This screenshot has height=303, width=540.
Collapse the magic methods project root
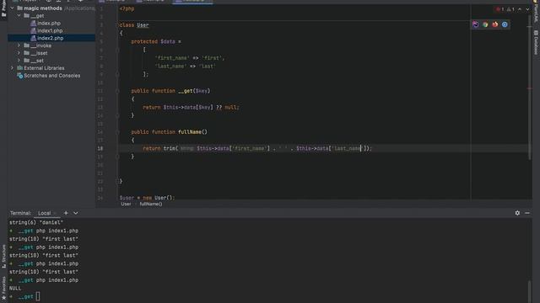12,8
